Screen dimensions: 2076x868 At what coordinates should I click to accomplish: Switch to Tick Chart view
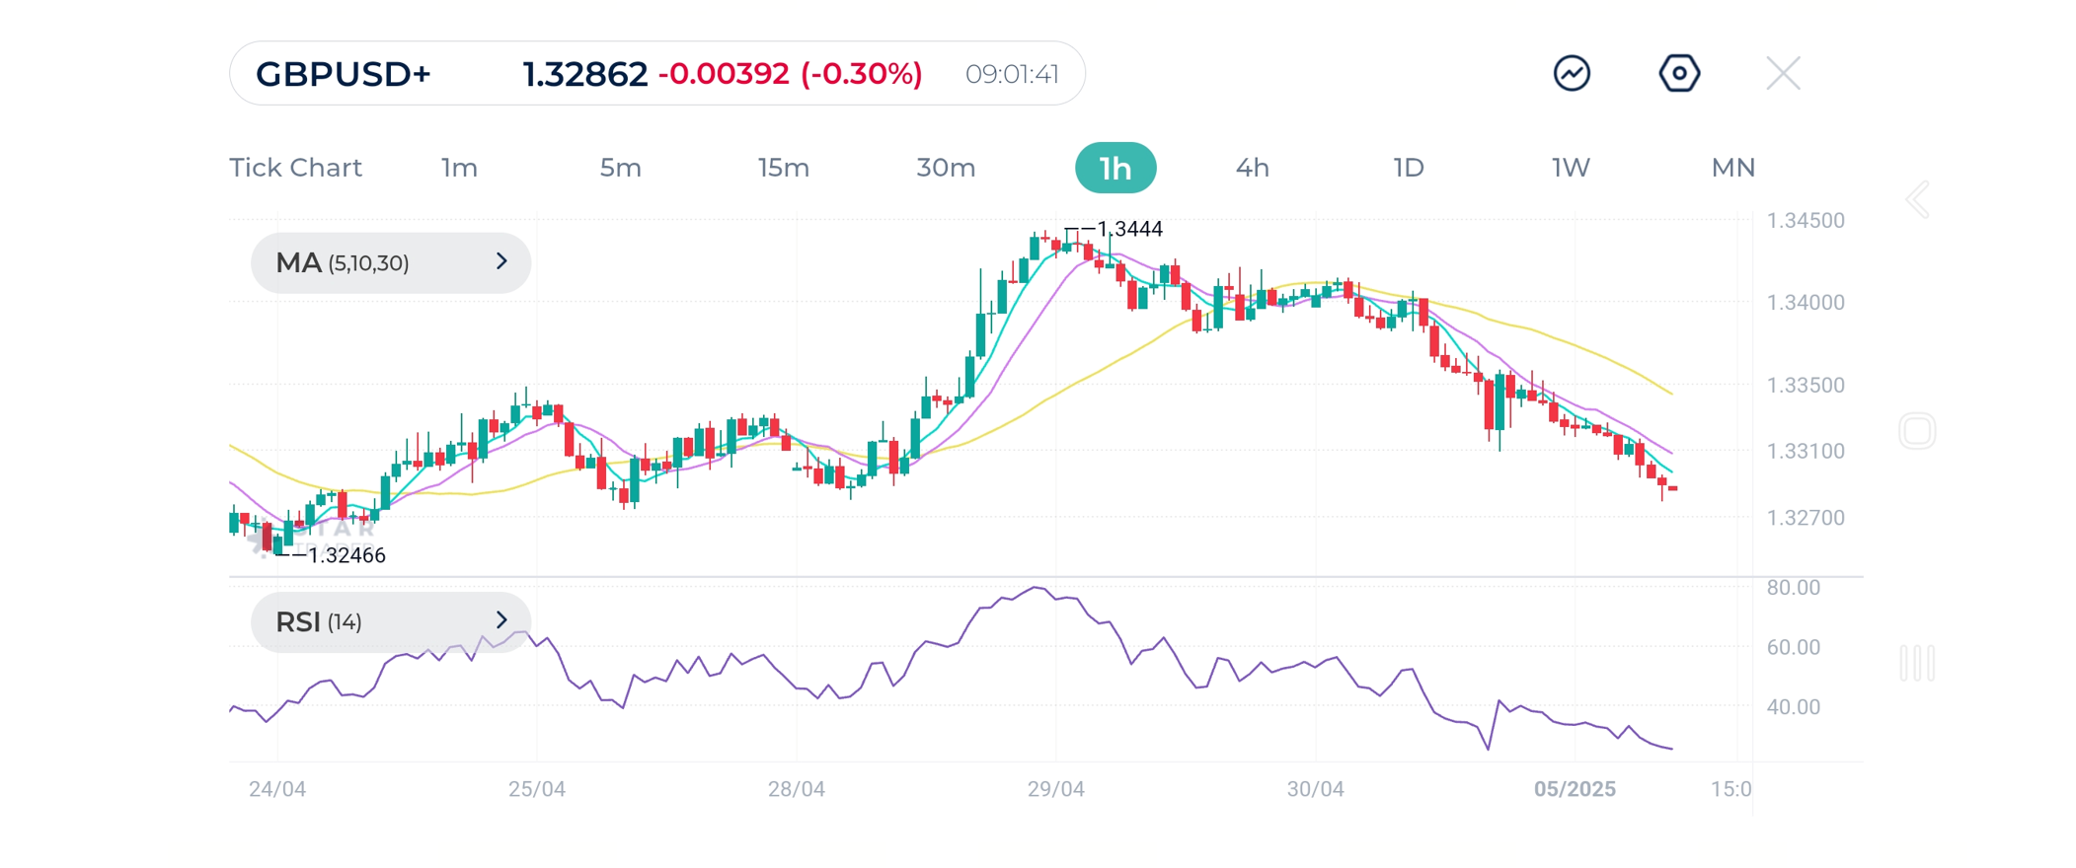(295, 168)
